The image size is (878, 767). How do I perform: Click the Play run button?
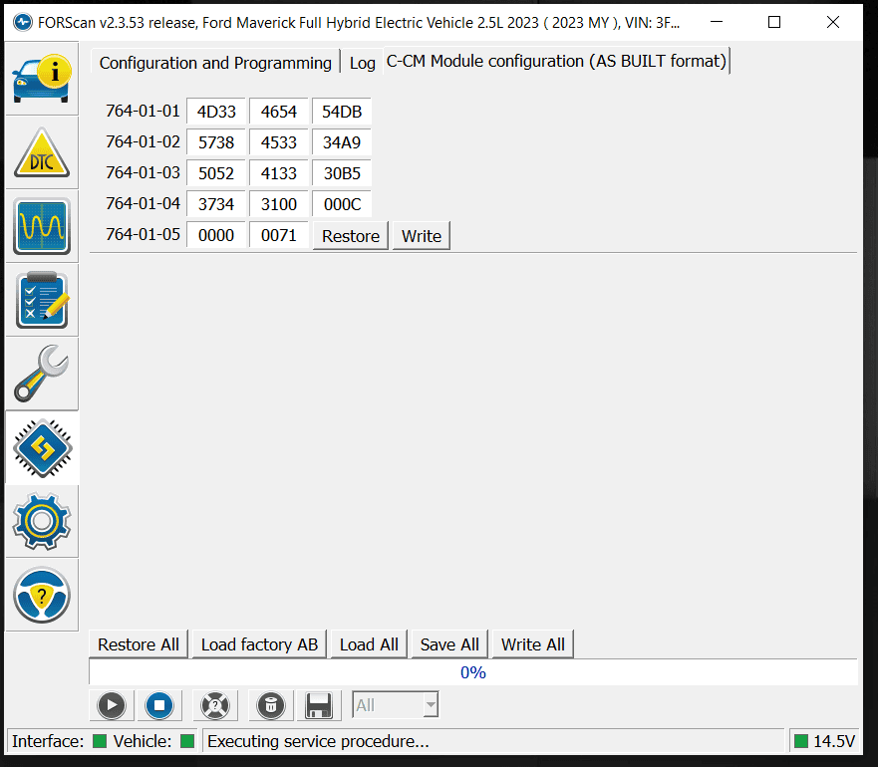pyautogui.click(x=112, y=705)
